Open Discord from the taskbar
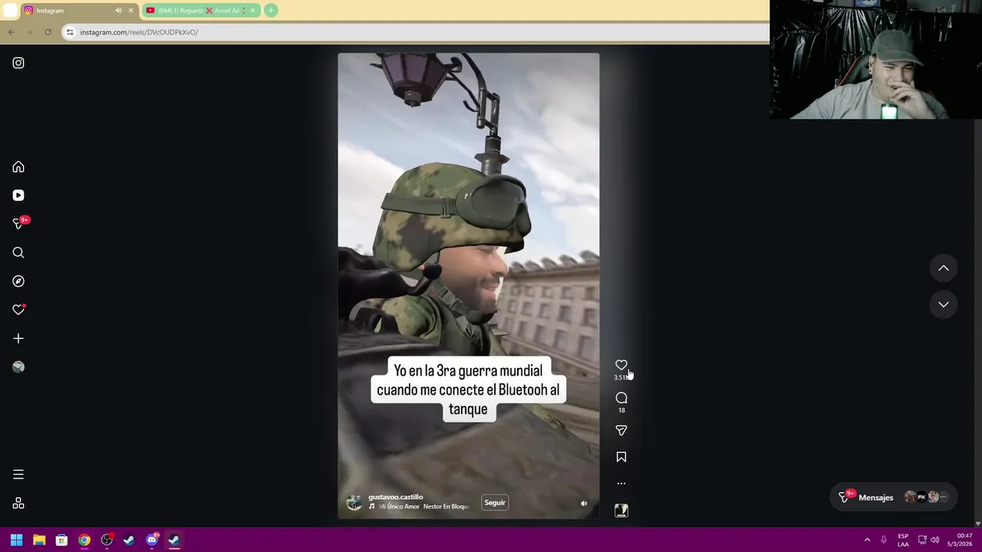Image resolution: width=982 pixels, height=552 pixels. 152,540
